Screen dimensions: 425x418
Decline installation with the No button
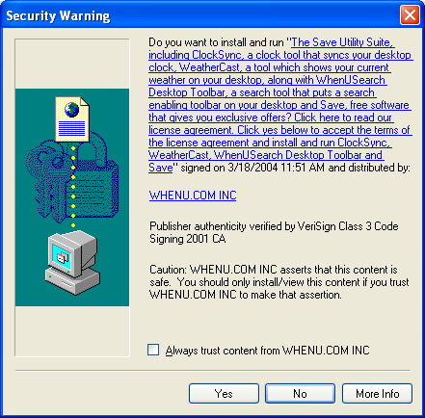(x=300, y=393)
